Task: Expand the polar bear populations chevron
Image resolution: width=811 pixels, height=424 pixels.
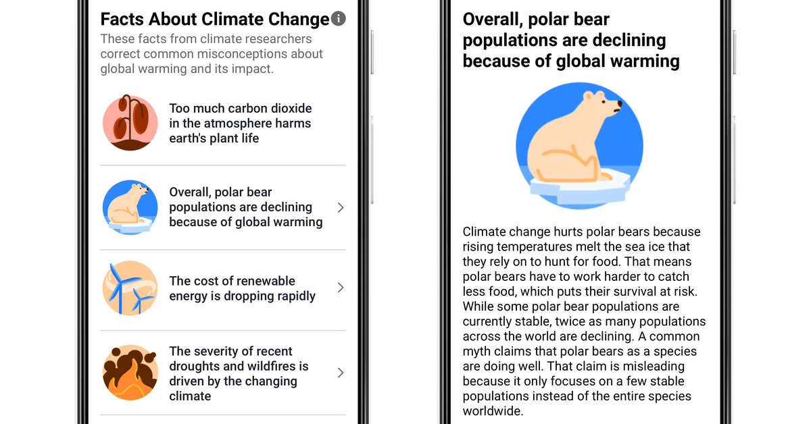Action: point(341,207)
